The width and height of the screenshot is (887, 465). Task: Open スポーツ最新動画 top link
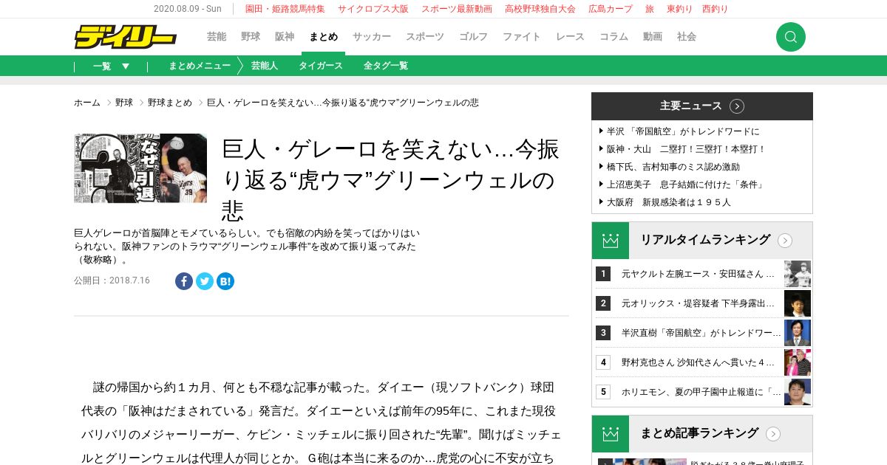point(457,9)
